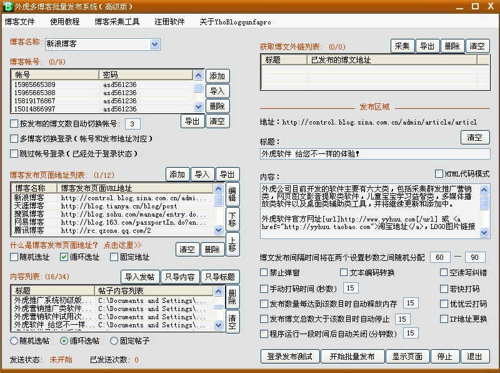Click the down arrow of the content box scrollbar

pos(484,232)
